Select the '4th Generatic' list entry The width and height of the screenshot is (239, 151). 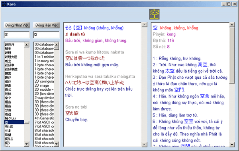pyautogui.click(x=44, y=118)
